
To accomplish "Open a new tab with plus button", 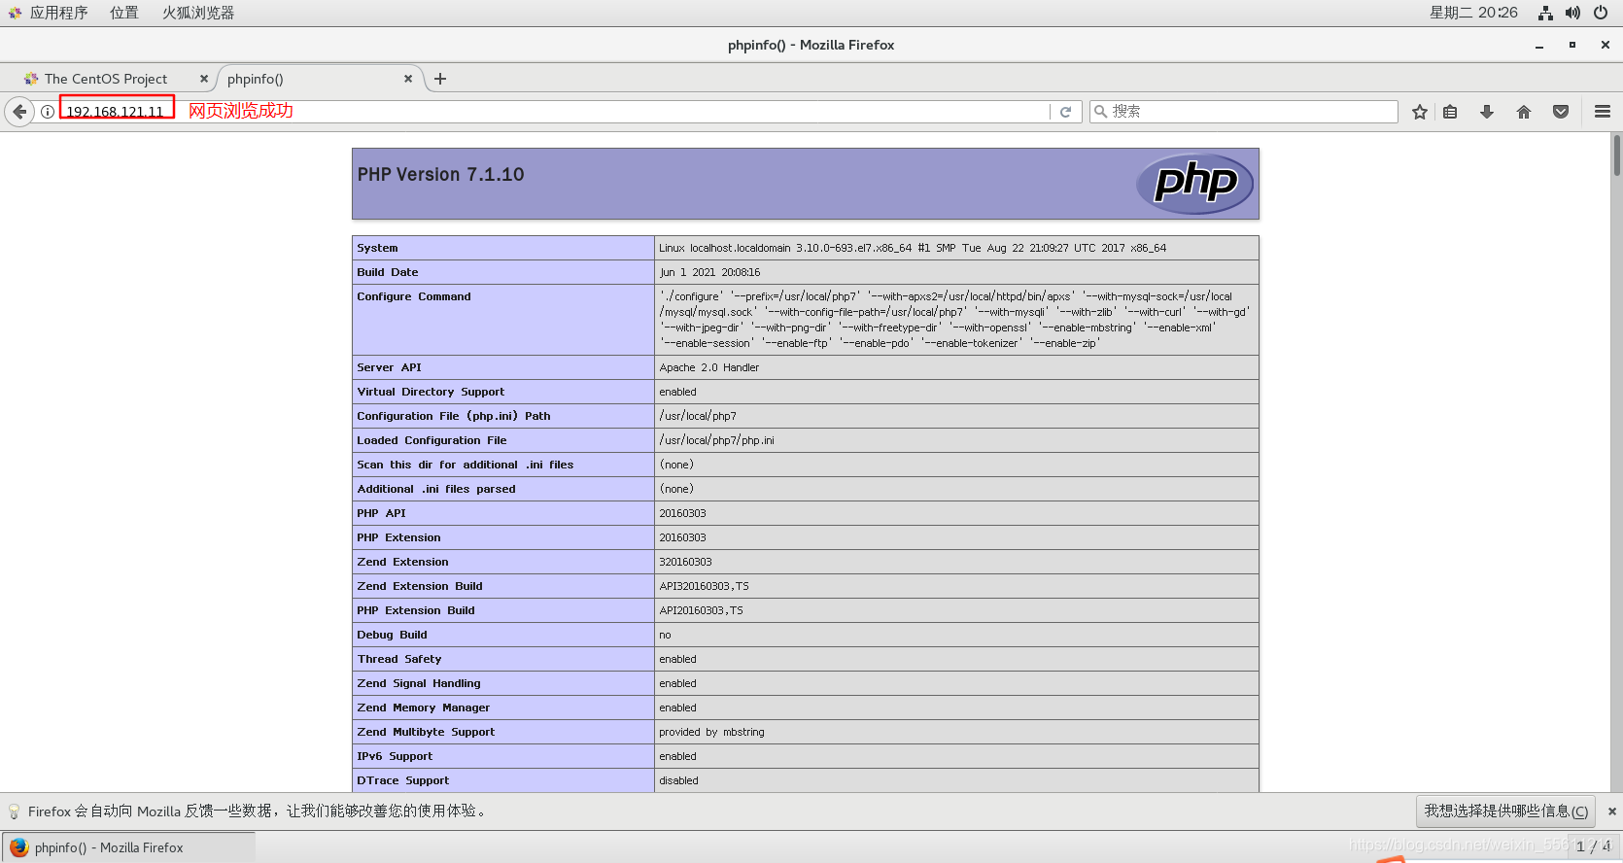I will (440, 79).
